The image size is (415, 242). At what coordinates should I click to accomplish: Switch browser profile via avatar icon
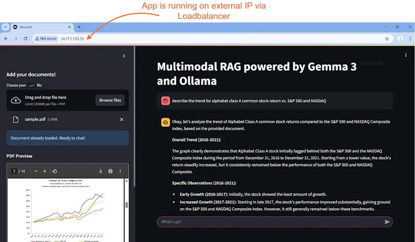(400, 38)
